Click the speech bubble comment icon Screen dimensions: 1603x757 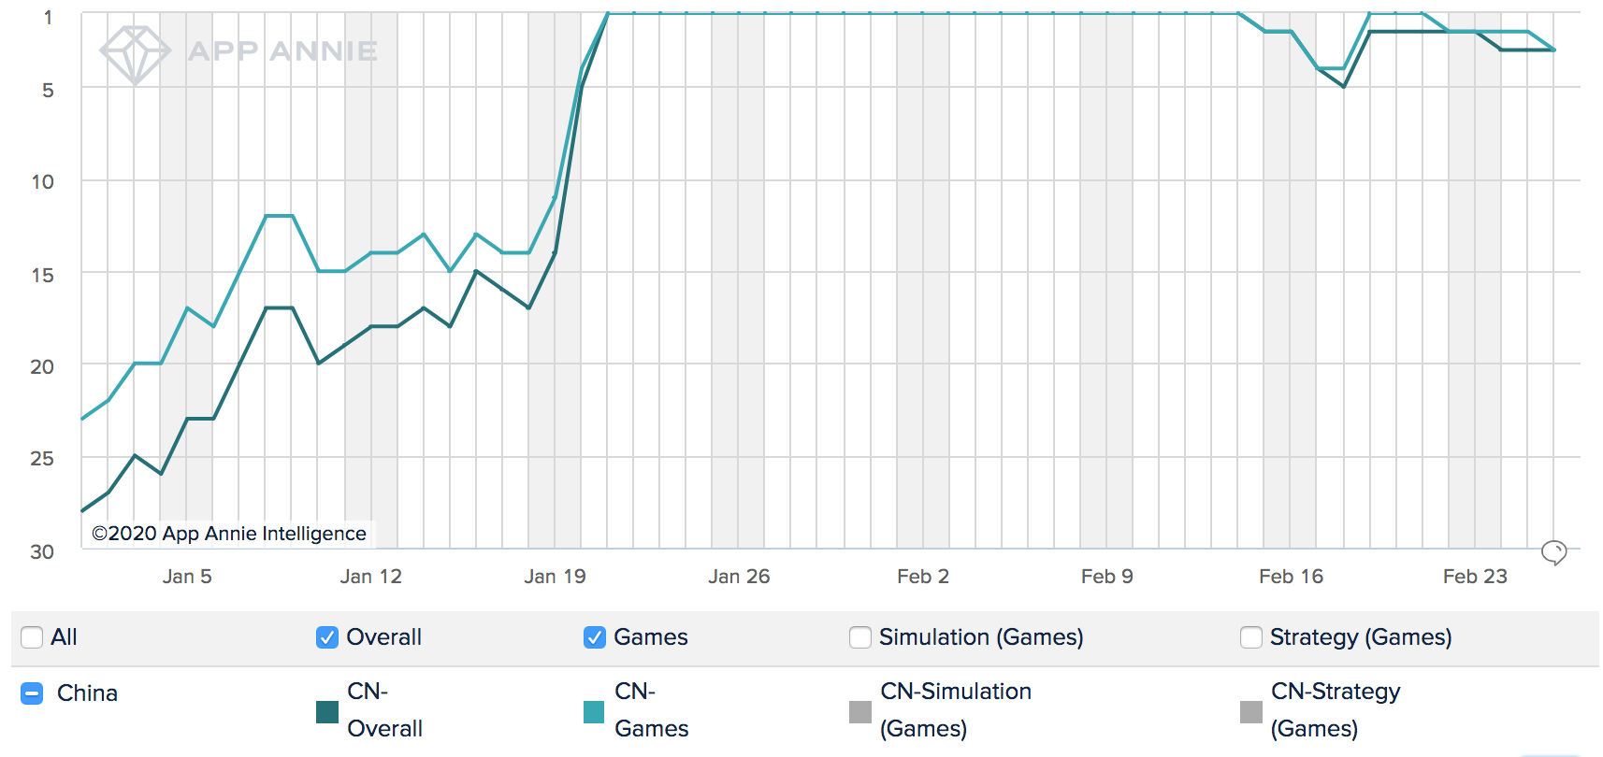point(1553,552)
